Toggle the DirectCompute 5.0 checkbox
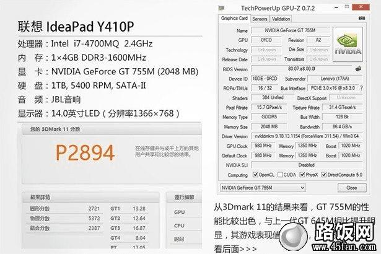Screen dimensions: 381x254 click(323, 175)
